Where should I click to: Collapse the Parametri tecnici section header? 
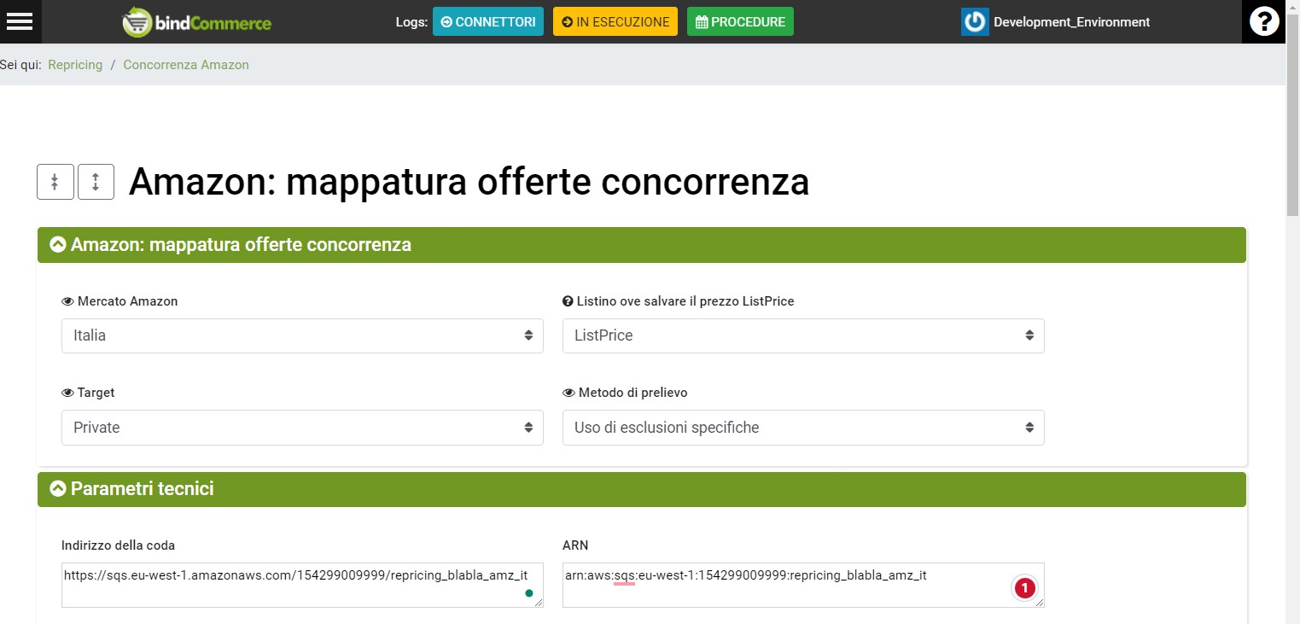point(58,489)
